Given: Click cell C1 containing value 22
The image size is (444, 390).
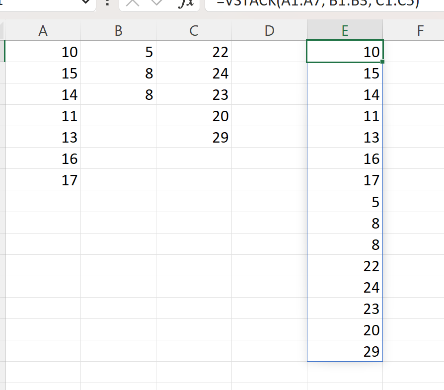Looking at the screenshot, I should (194, 52).
